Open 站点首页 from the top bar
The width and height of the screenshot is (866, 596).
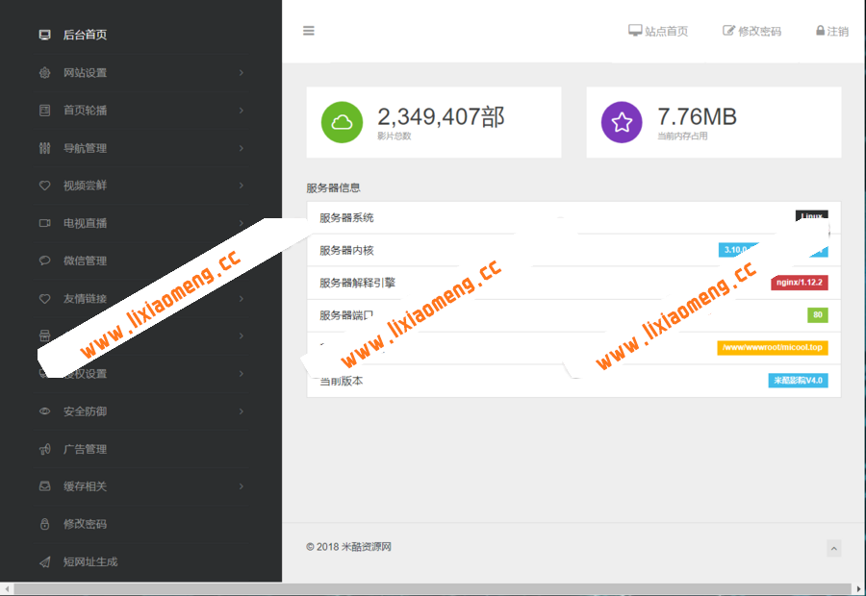click(x=658, y=30)
